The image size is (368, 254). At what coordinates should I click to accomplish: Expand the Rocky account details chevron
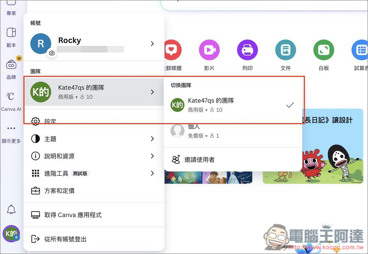(152, 43)
